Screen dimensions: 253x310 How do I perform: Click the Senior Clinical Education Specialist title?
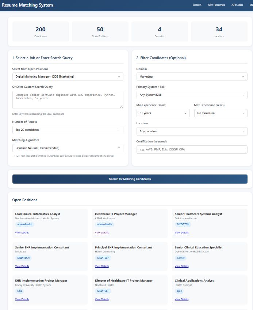pos(199,247)
